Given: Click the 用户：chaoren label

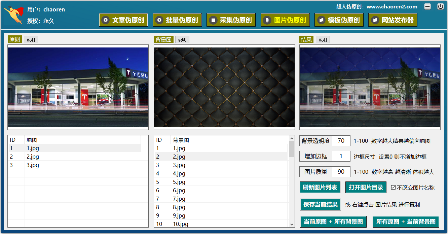Looking at the screenshot, I should [46, 9].
